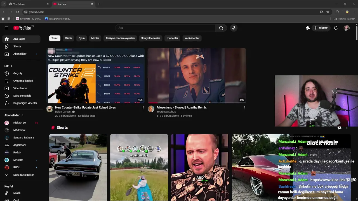Screen dimensions: 358x201
Task: Open Geçmiş history page
Action: [21, 73]
